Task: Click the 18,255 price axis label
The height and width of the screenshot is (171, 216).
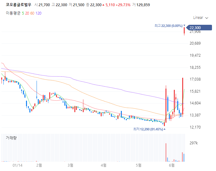Action: tap(195, 68)
